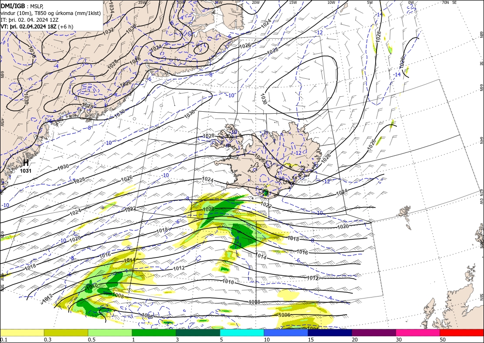The image size is (484, 343).
Task: Click the legend scale value '50'
Action: coord(443,340)
